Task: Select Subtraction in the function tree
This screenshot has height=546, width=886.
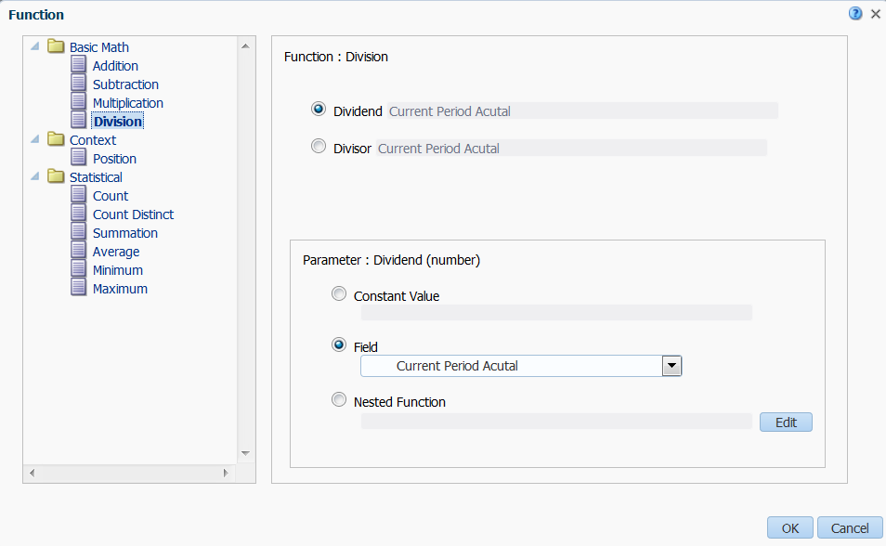Action: click(x=125, y=84)
